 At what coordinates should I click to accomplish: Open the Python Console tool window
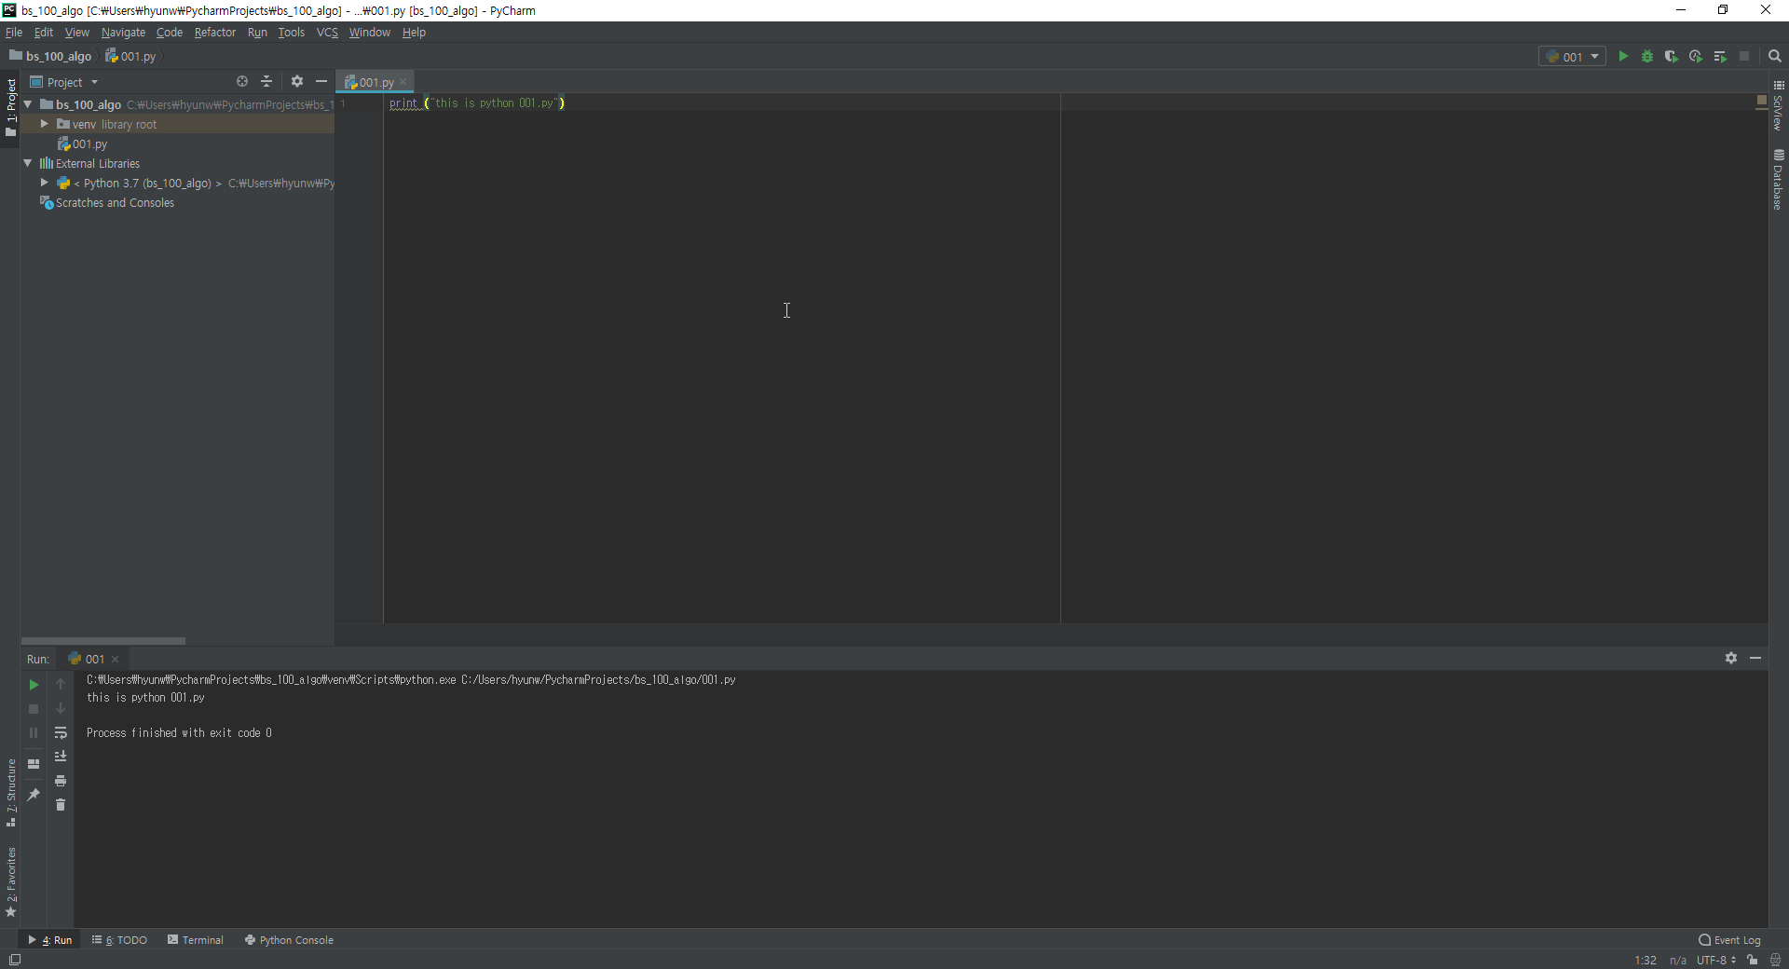tap(289, 940)
